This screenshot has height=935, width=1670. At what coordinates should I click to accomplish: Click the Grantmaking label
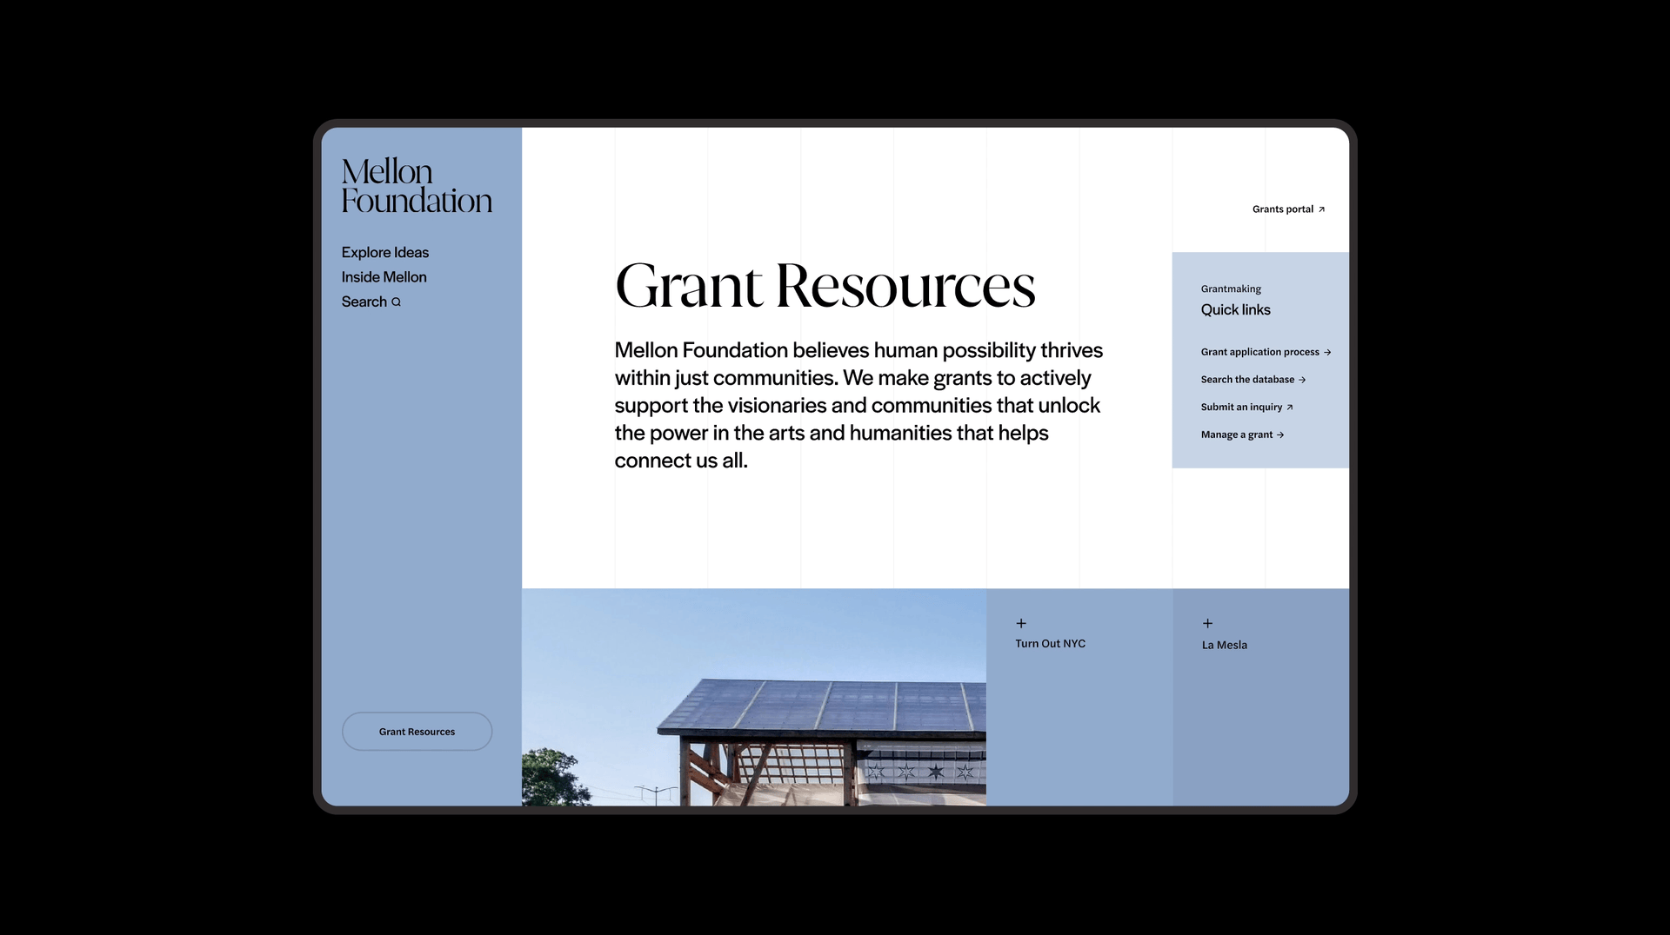click(x=1231, y=288)
